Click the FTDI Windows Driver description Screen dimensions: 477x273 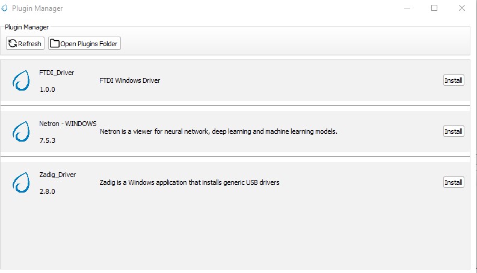pos(129,80)
